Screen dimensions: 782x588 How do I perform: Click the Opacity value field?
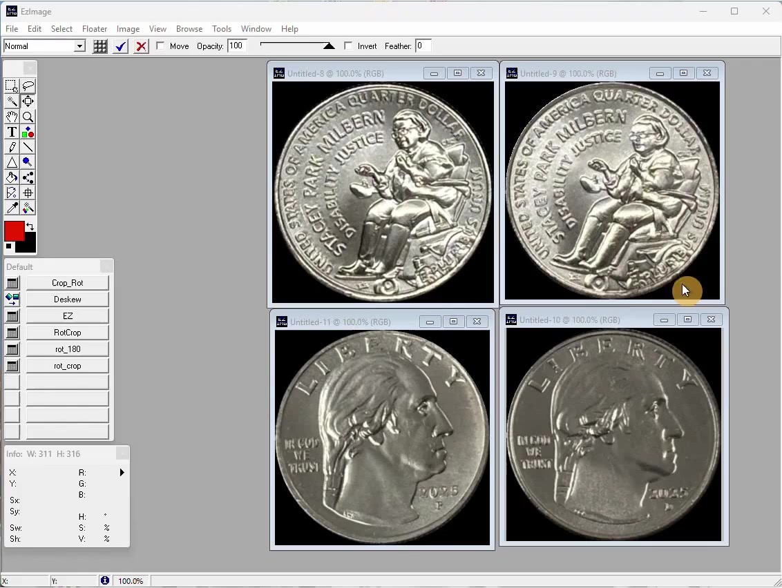coord(238,46)
